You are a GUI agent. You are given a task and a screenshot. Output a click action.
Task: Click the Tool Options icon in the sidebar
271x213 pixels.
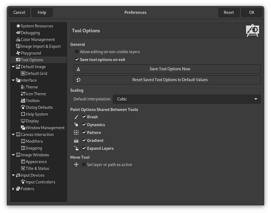click(x=18, y=60)
